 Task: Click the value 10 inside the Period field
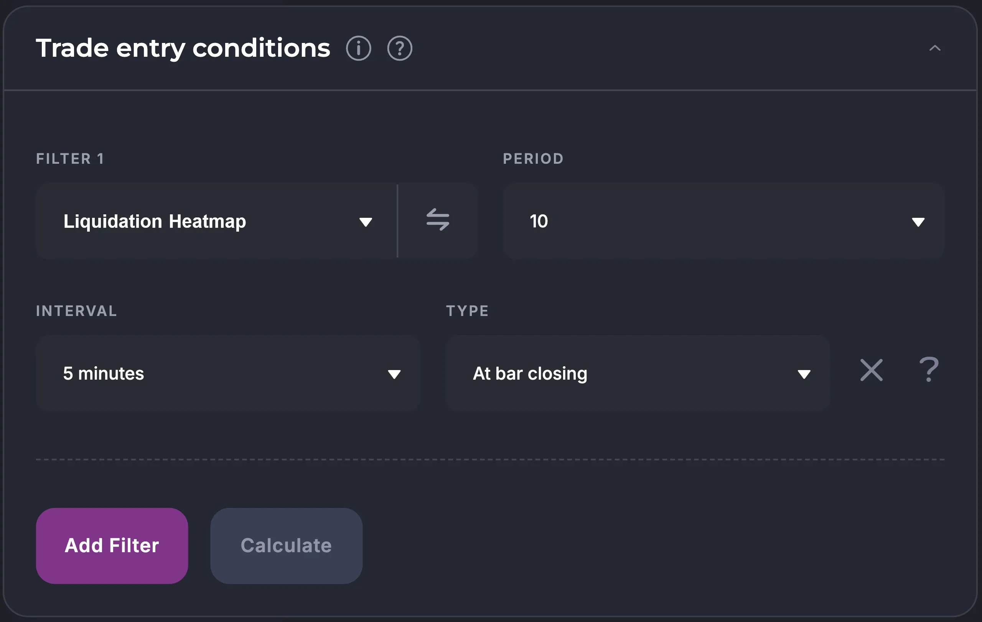click(539, 221)
